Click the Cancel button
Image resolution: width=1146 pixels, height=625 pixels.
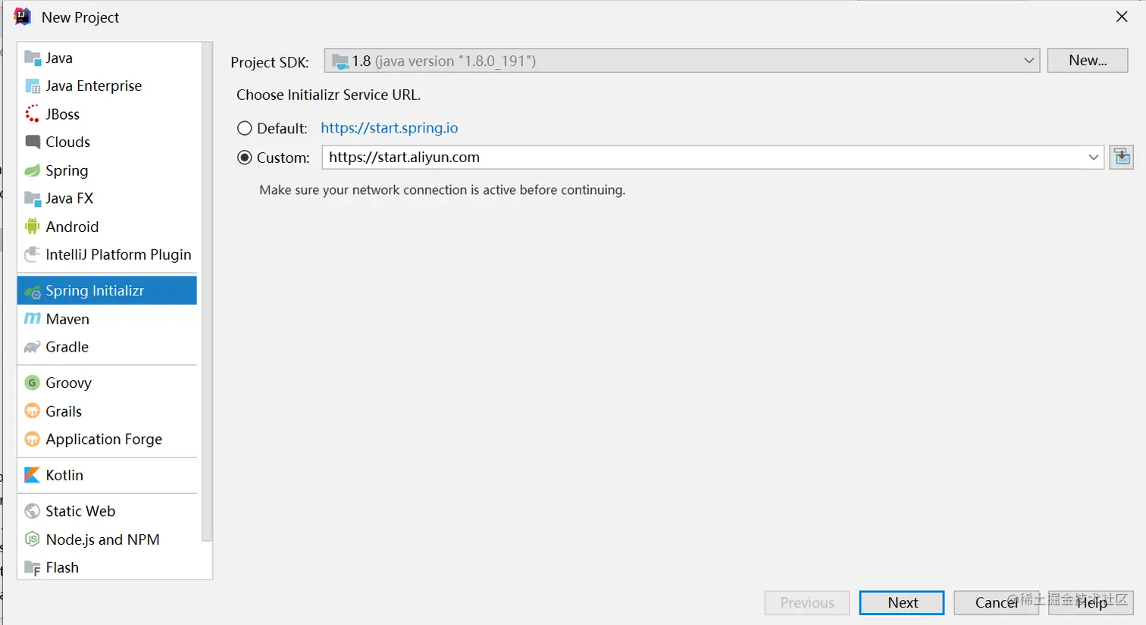(996, 602)
